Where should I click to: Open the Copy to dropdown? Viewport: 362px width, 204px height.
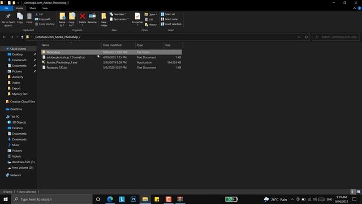(x=72, y=19)
